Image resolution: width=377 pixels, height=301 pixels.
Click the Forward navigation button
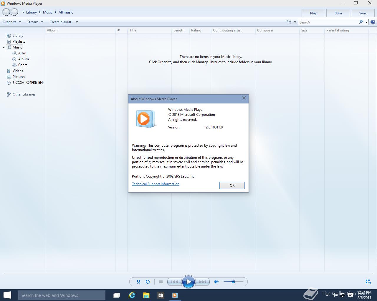coord(14,12)
